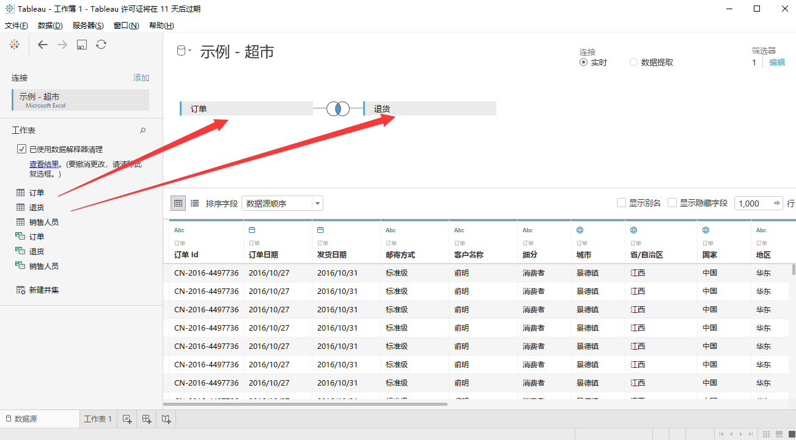Switch to the 数据源 tab
The width and height of the screenshot is (796, 440).
tap(40, 419)
